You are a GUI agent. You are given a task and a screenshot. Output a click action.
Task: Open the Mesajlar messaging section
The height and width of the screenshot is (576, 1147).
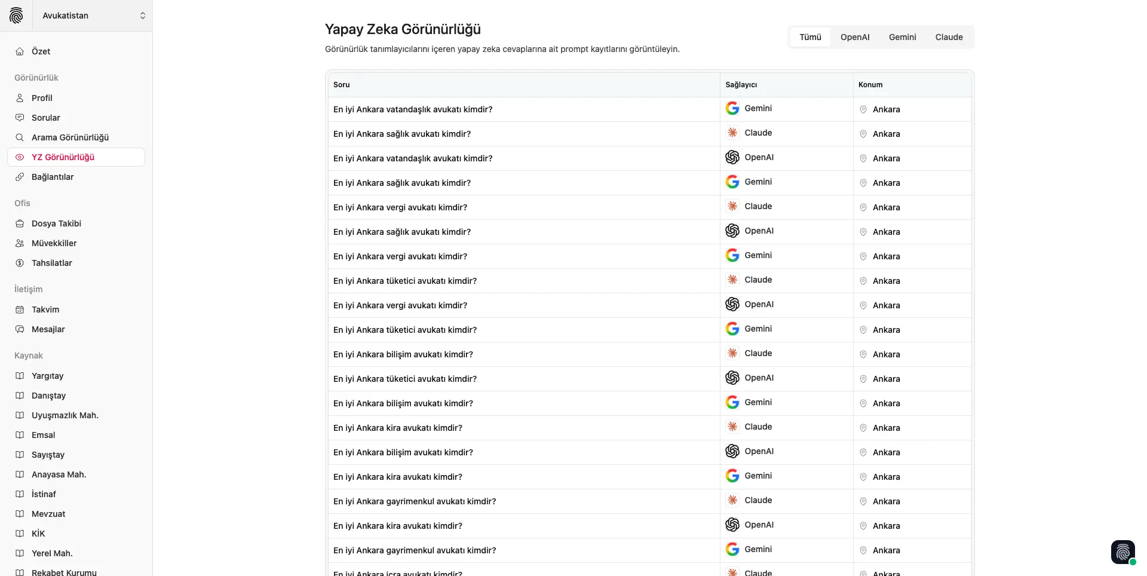[x=47, y=329]
